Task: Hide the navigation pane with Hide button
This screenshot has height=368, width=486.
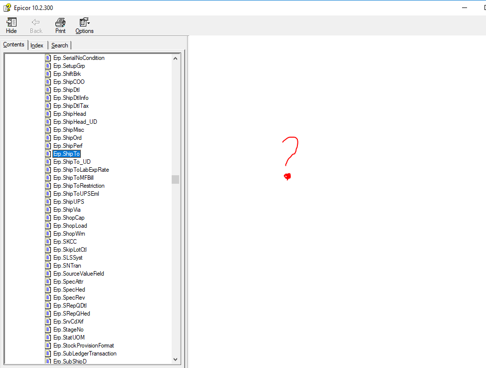Action: (x=11, y=25)
